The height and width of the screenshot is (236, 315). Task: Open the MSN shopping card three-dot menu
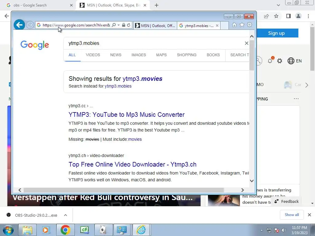click(x=296, y=99)
